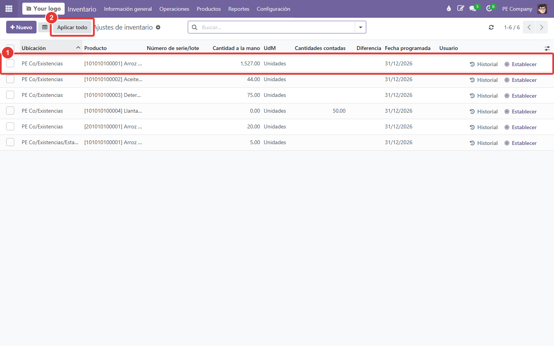
Task: Open the gear next to Ajustes de inventario
Action: [158, 27]
